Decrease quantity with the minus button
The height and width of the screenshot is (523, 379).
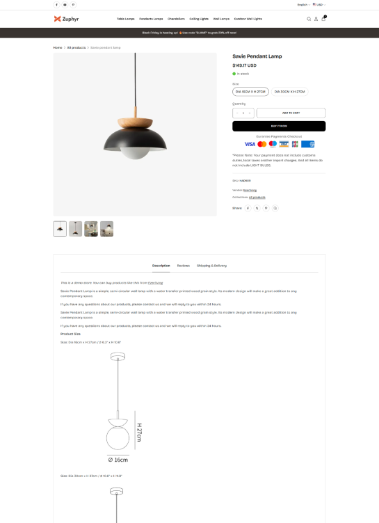click(x=237, y=113)
